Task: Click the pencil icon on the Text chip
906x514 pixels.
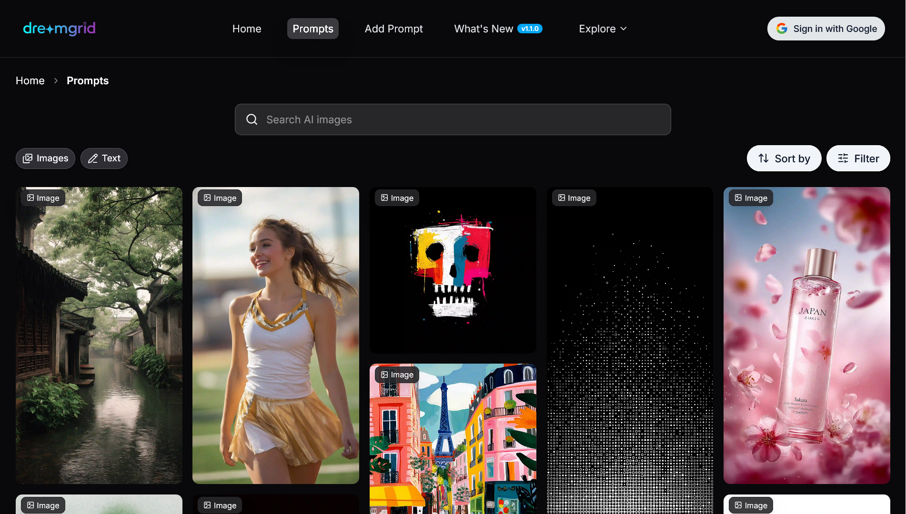Action: point(92,158)
